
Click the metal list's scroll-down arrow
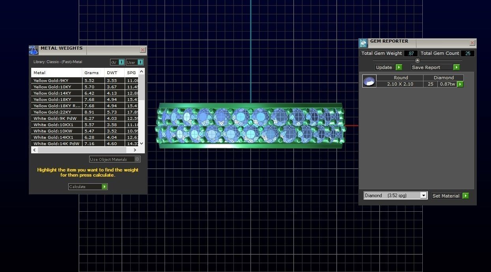click(142, 144)
